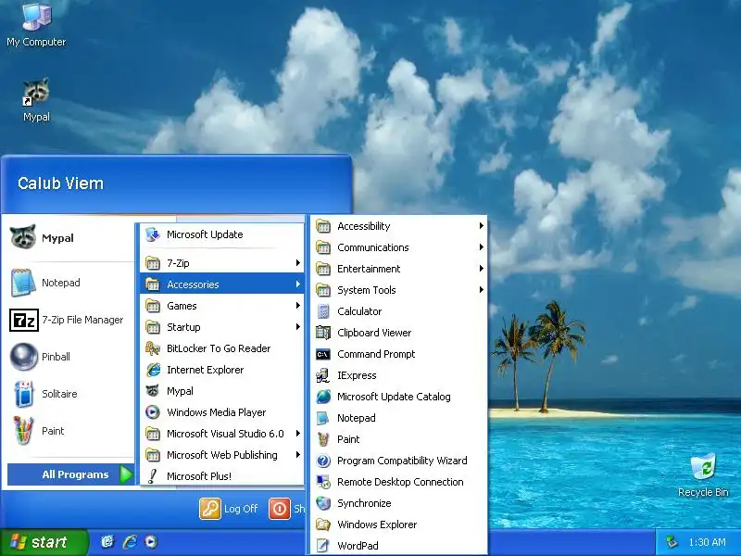741x556 pixels.
Task: Expand the Communications submenu arrow
Action: point(481,247)
